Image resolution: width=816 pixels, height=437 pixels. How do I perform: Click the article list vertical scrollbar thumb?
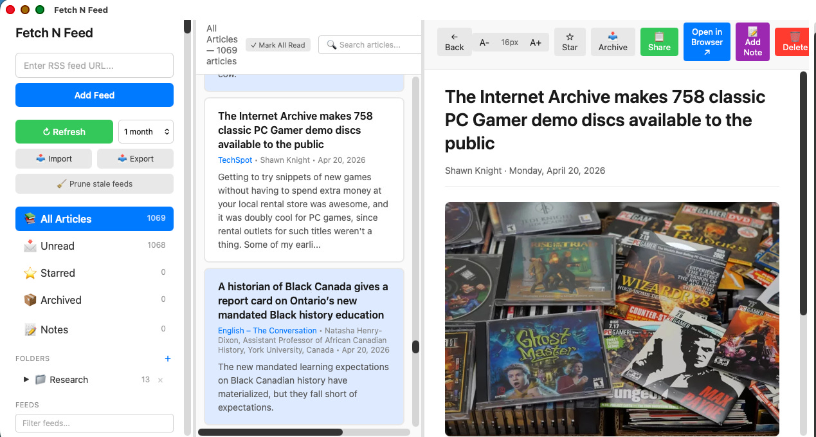point(415,347)
